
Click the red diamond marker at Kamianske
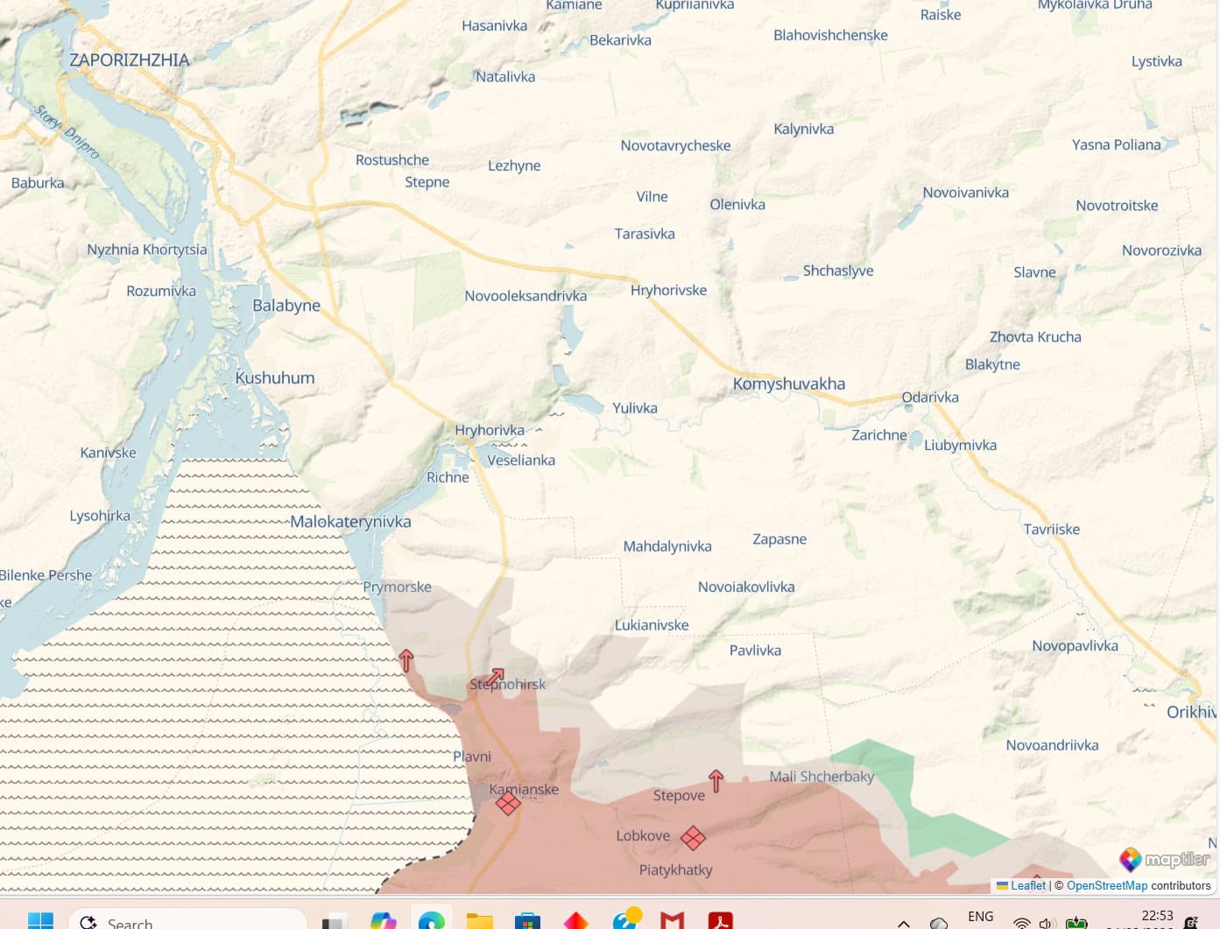point(508,803)
